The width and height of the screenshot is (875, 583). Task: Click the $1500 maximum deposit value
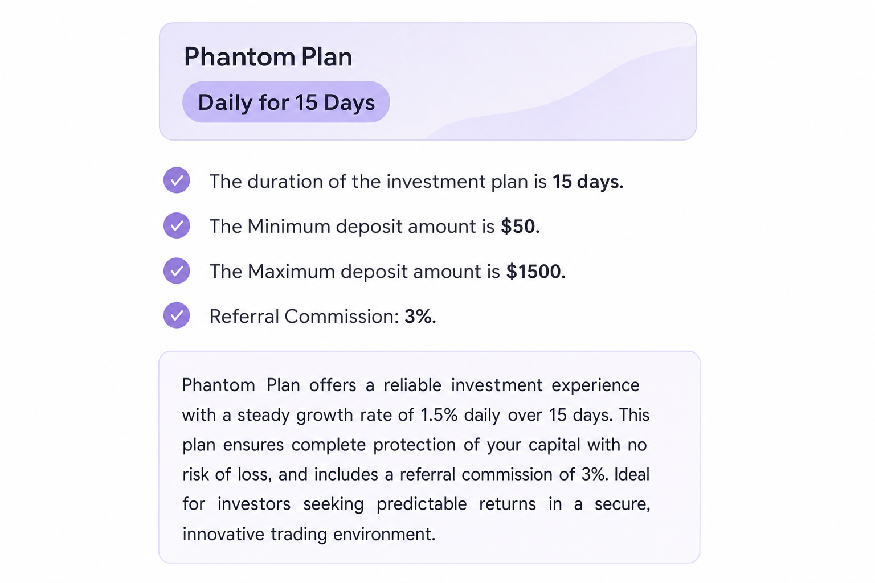click(535, 272)
